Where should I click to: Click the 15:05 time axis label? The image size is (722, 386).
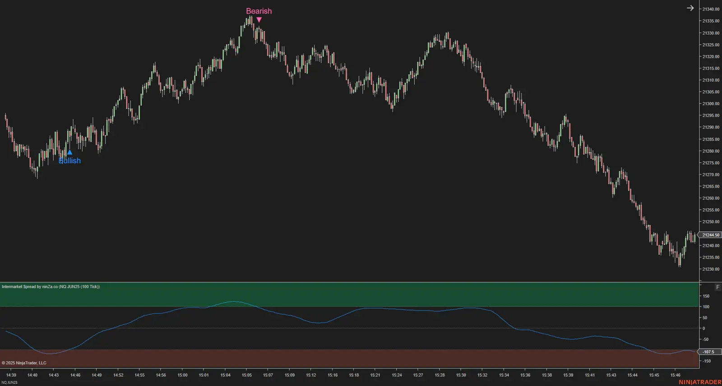coord(246,375)
